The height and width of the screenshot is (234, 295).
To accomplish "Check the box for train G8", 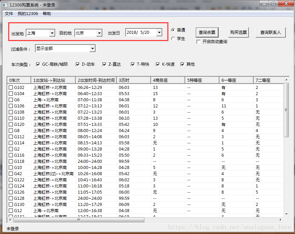I will click(11, 131).
